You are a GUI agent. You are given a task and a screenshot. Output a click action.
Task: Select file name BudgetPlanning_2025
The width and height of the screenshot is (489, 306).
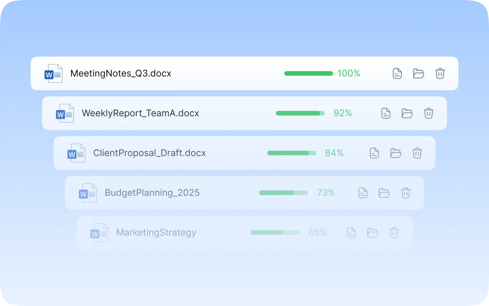pyautogui.click(x=152, y=193)
